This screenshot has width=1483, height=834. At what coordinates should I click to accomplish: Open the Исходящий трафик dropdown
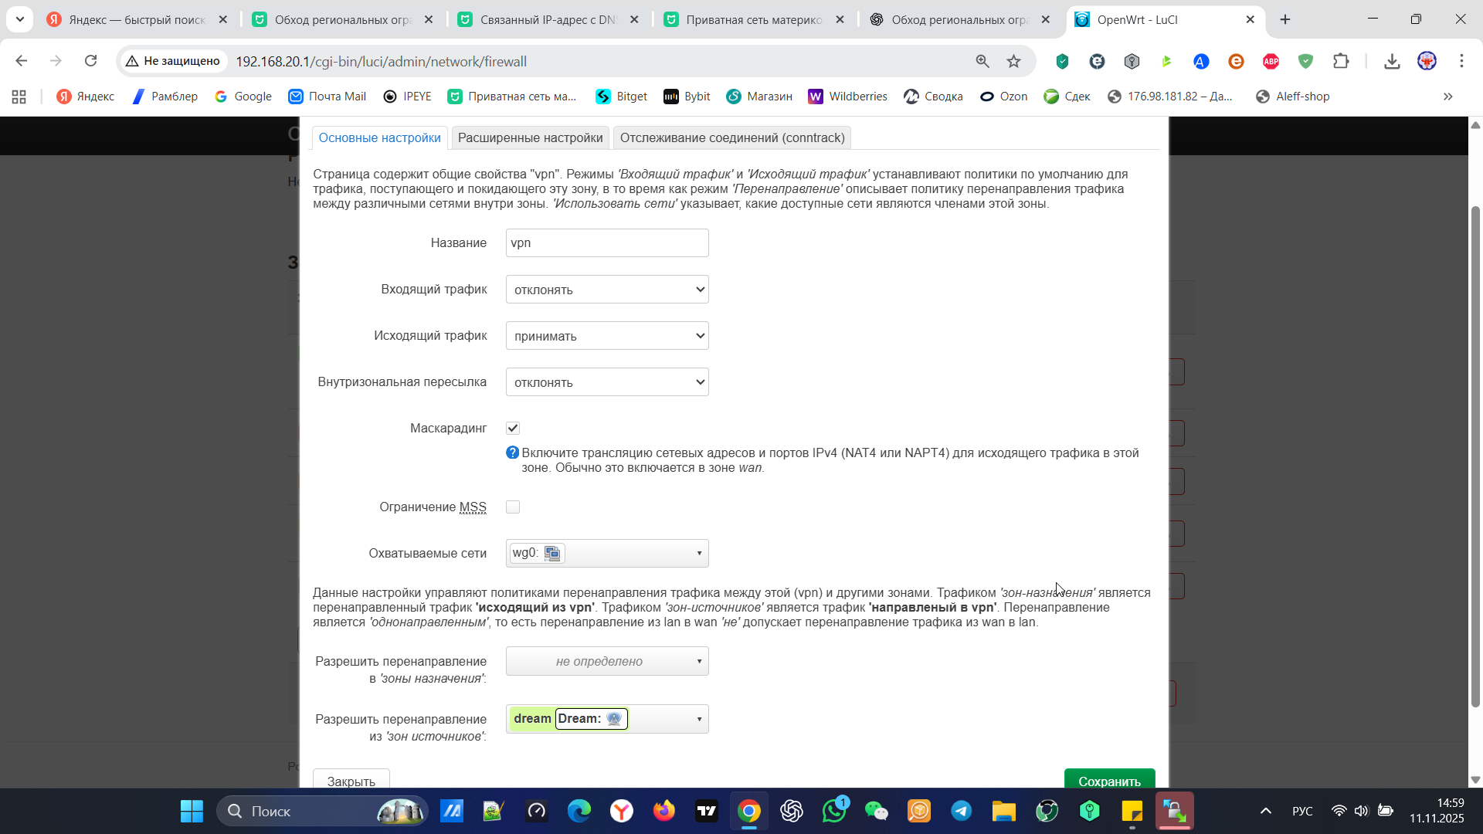tap(607, 336)
